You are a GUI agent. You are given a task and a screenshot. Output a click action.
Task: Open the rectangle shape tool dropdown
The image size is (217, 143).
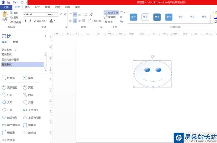pos(125,13)
